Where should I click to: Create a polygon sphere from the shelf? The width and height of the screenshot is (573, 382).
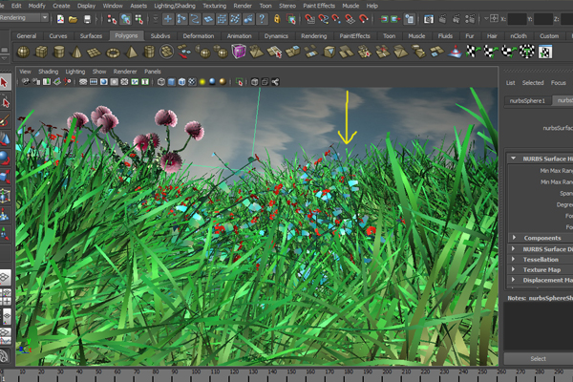click(23, 52)
